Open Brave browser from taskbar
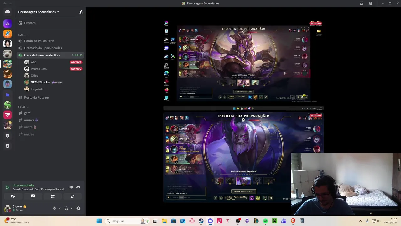 [293, 221]
